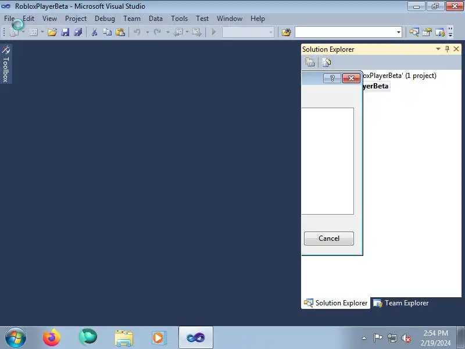This screenshot has width=465, height=349.
Task: Open the Project menu
Action: pos(76,19)
